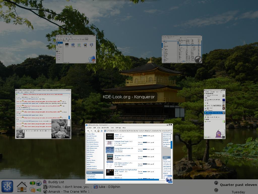Viewport: 258px width, 194px height.
Task: Click the upper round lock button by clock
Action: (216, 183)
